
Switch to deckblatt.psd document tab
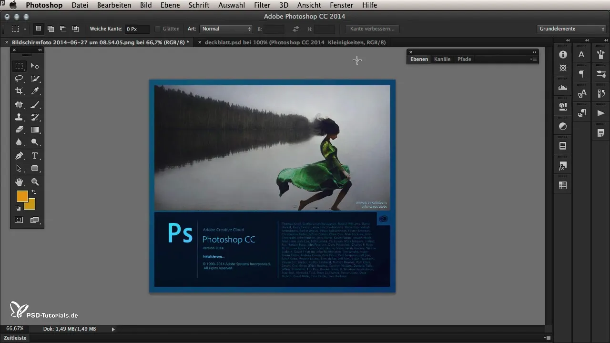(295, 42)
